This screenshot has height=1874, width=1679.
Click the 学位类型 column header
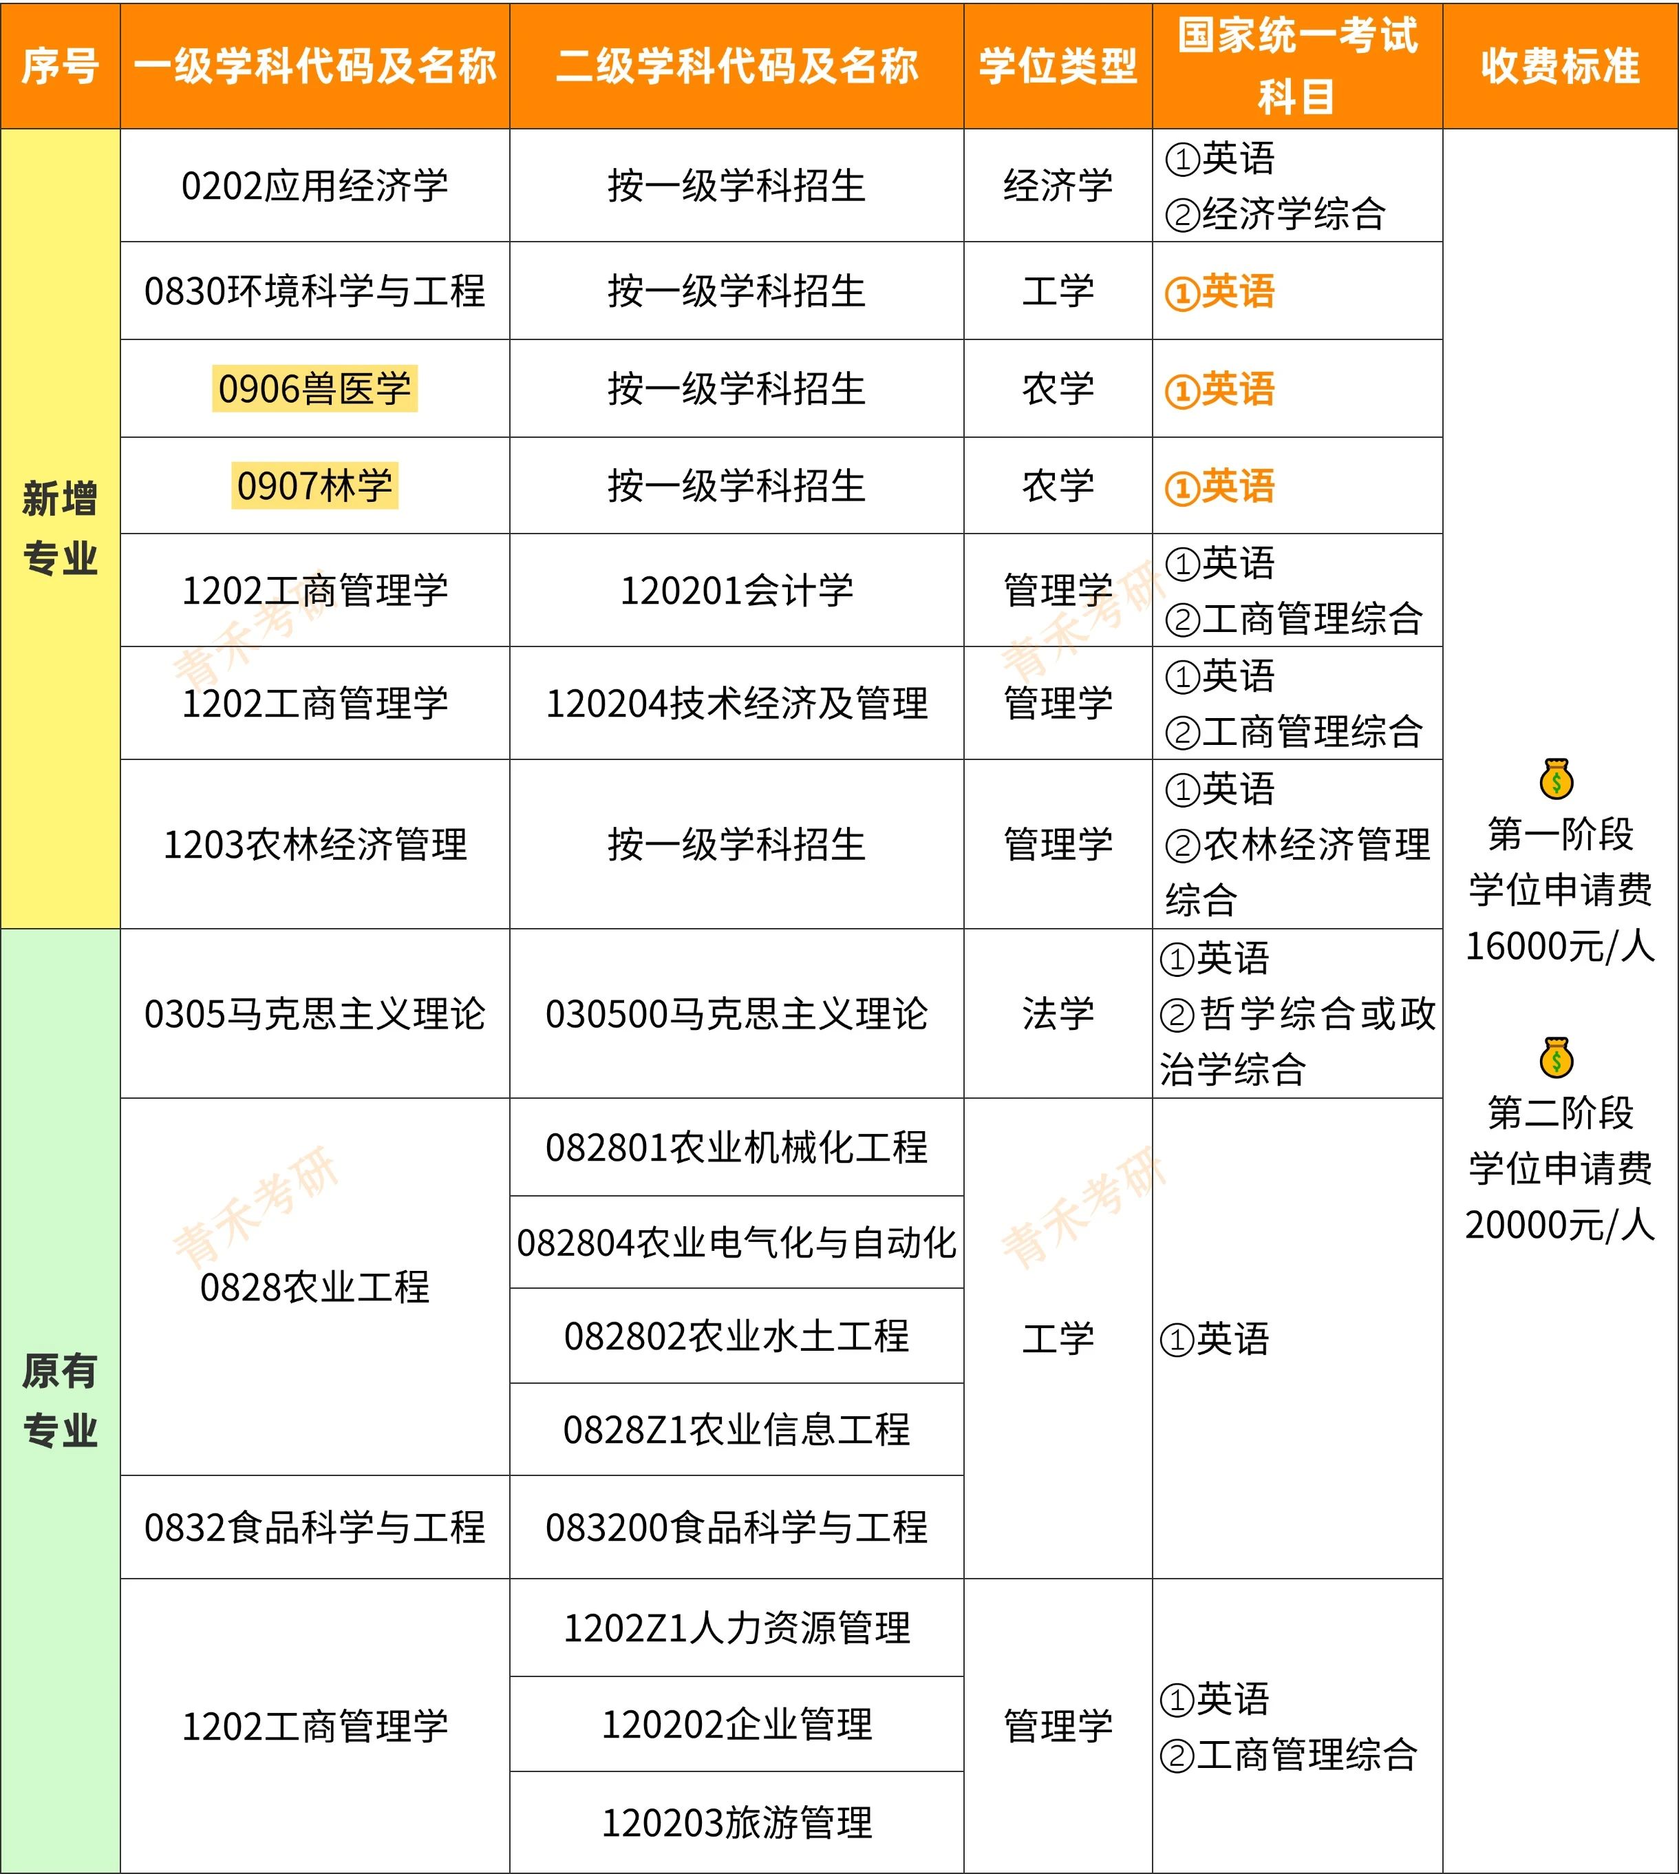click(x=1057, y=67)
